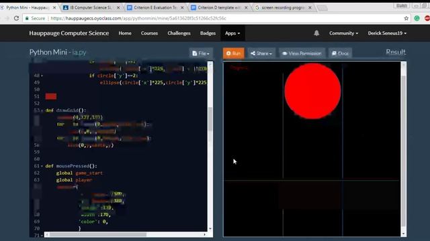Collapse the code fold arrow at line 48
This screenshot has width=430, height=241.
click(x=42, y=76)
